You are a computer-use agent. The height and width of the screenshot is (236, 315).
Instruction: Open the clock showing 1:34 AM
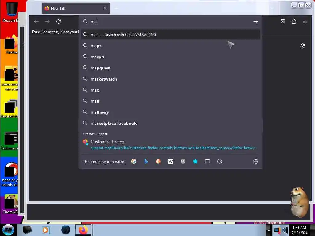[x=299, y=230]
